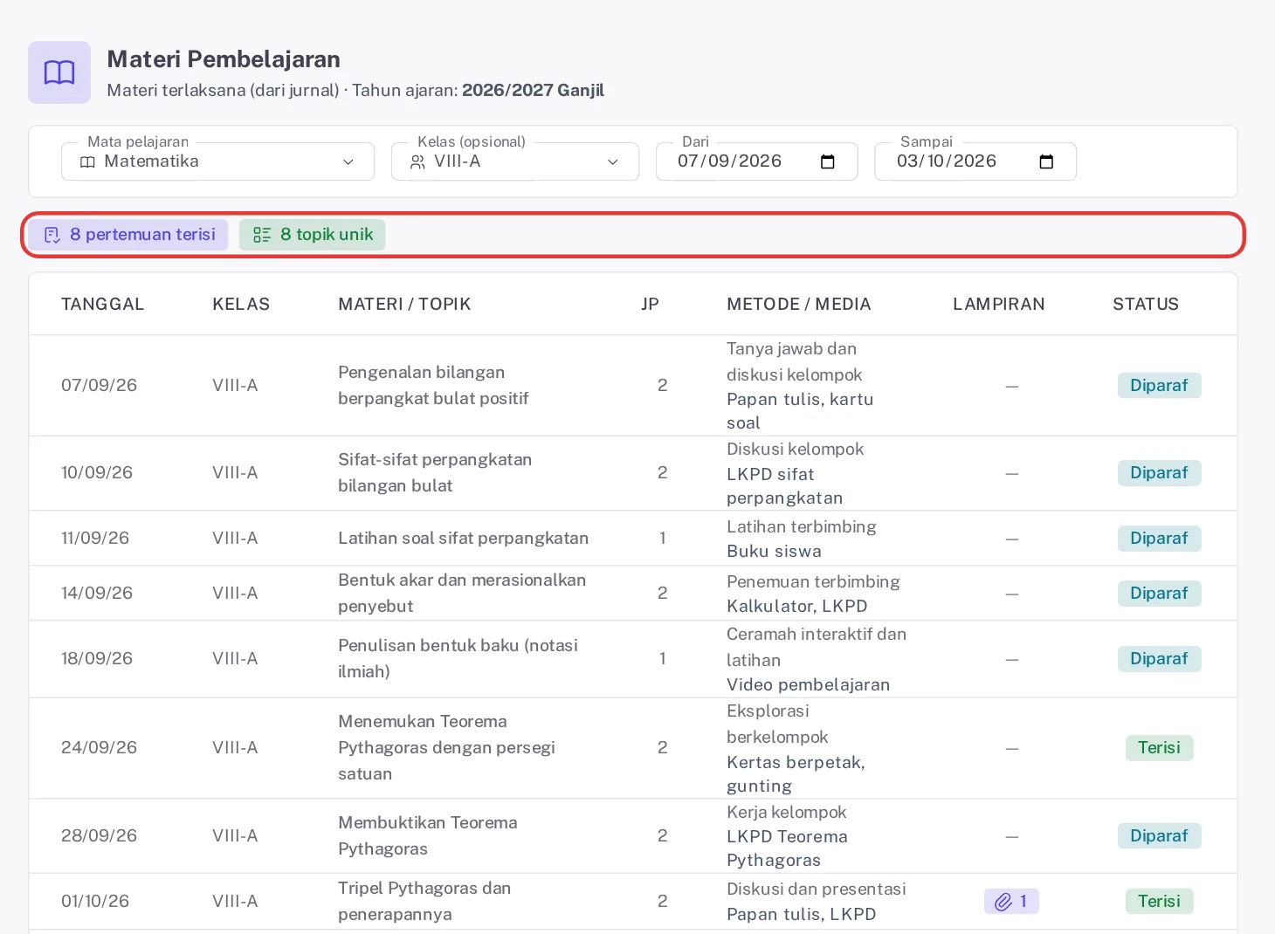Click the LAMPIRAN column header

999,304
